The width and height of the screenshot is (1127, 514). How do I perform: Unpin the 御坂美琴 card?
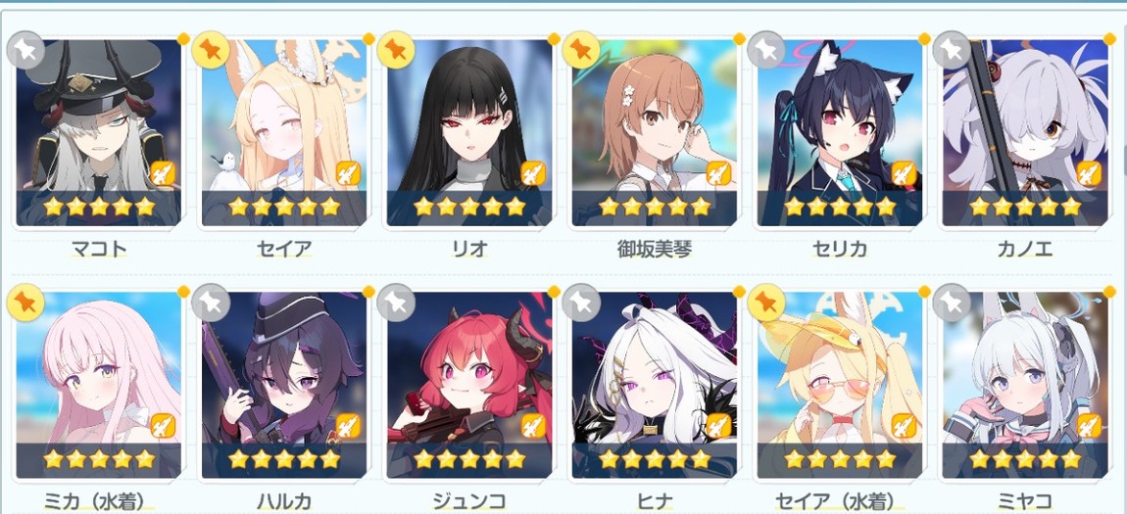[581, 50]
